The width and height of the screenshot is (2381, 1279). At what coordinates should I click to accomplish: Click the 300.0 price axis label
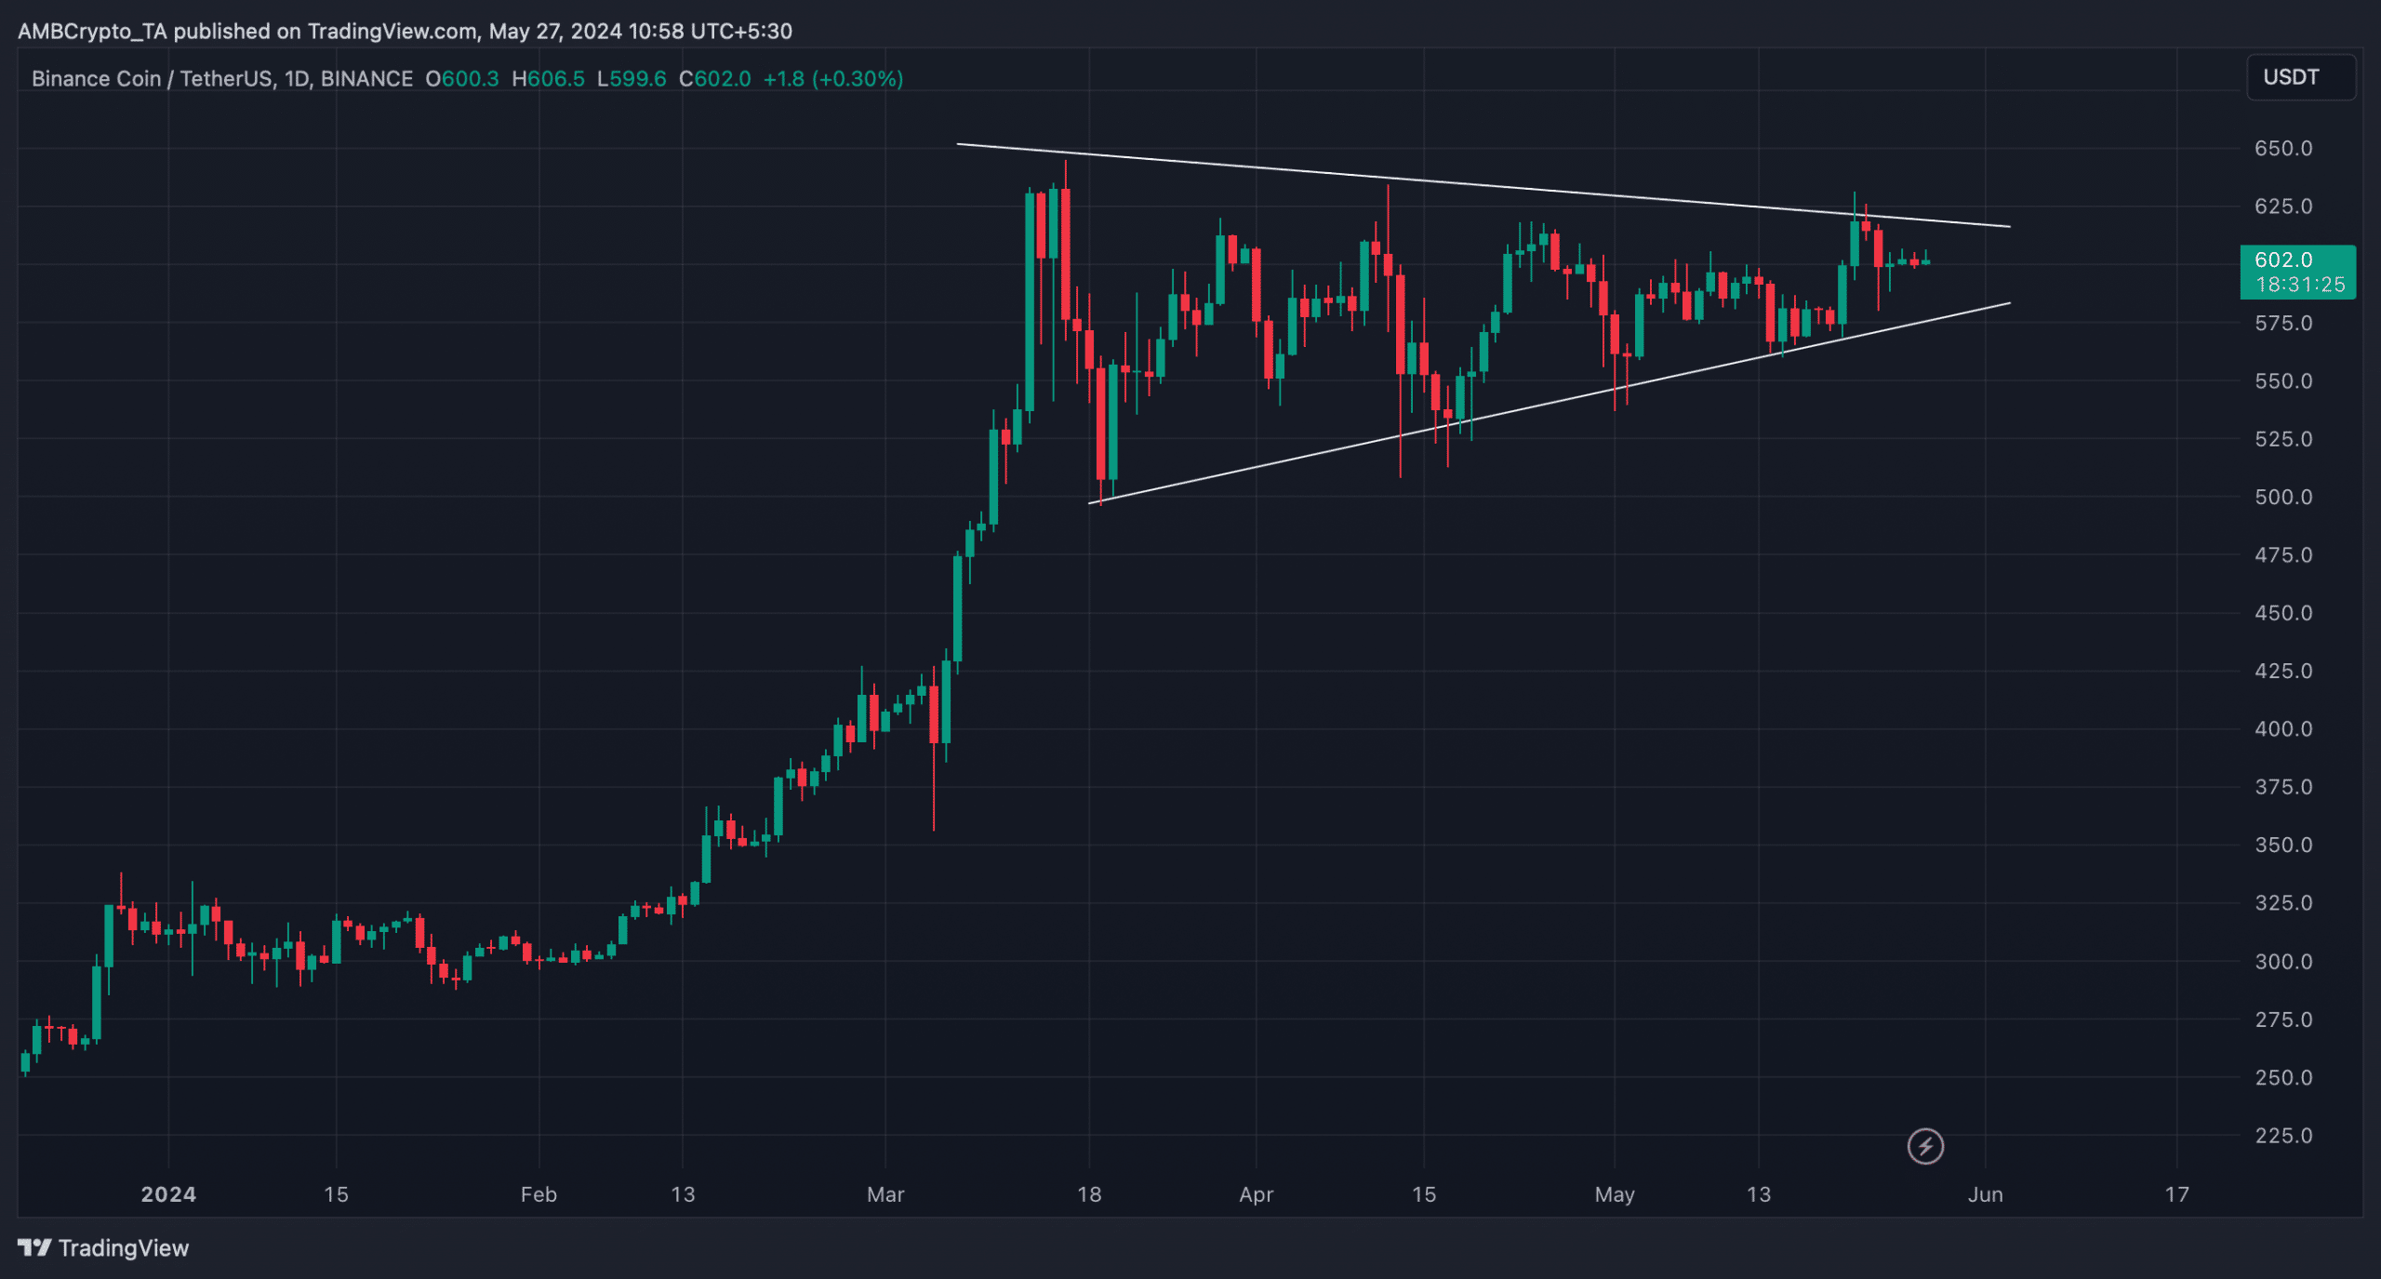click(2283, 962)
